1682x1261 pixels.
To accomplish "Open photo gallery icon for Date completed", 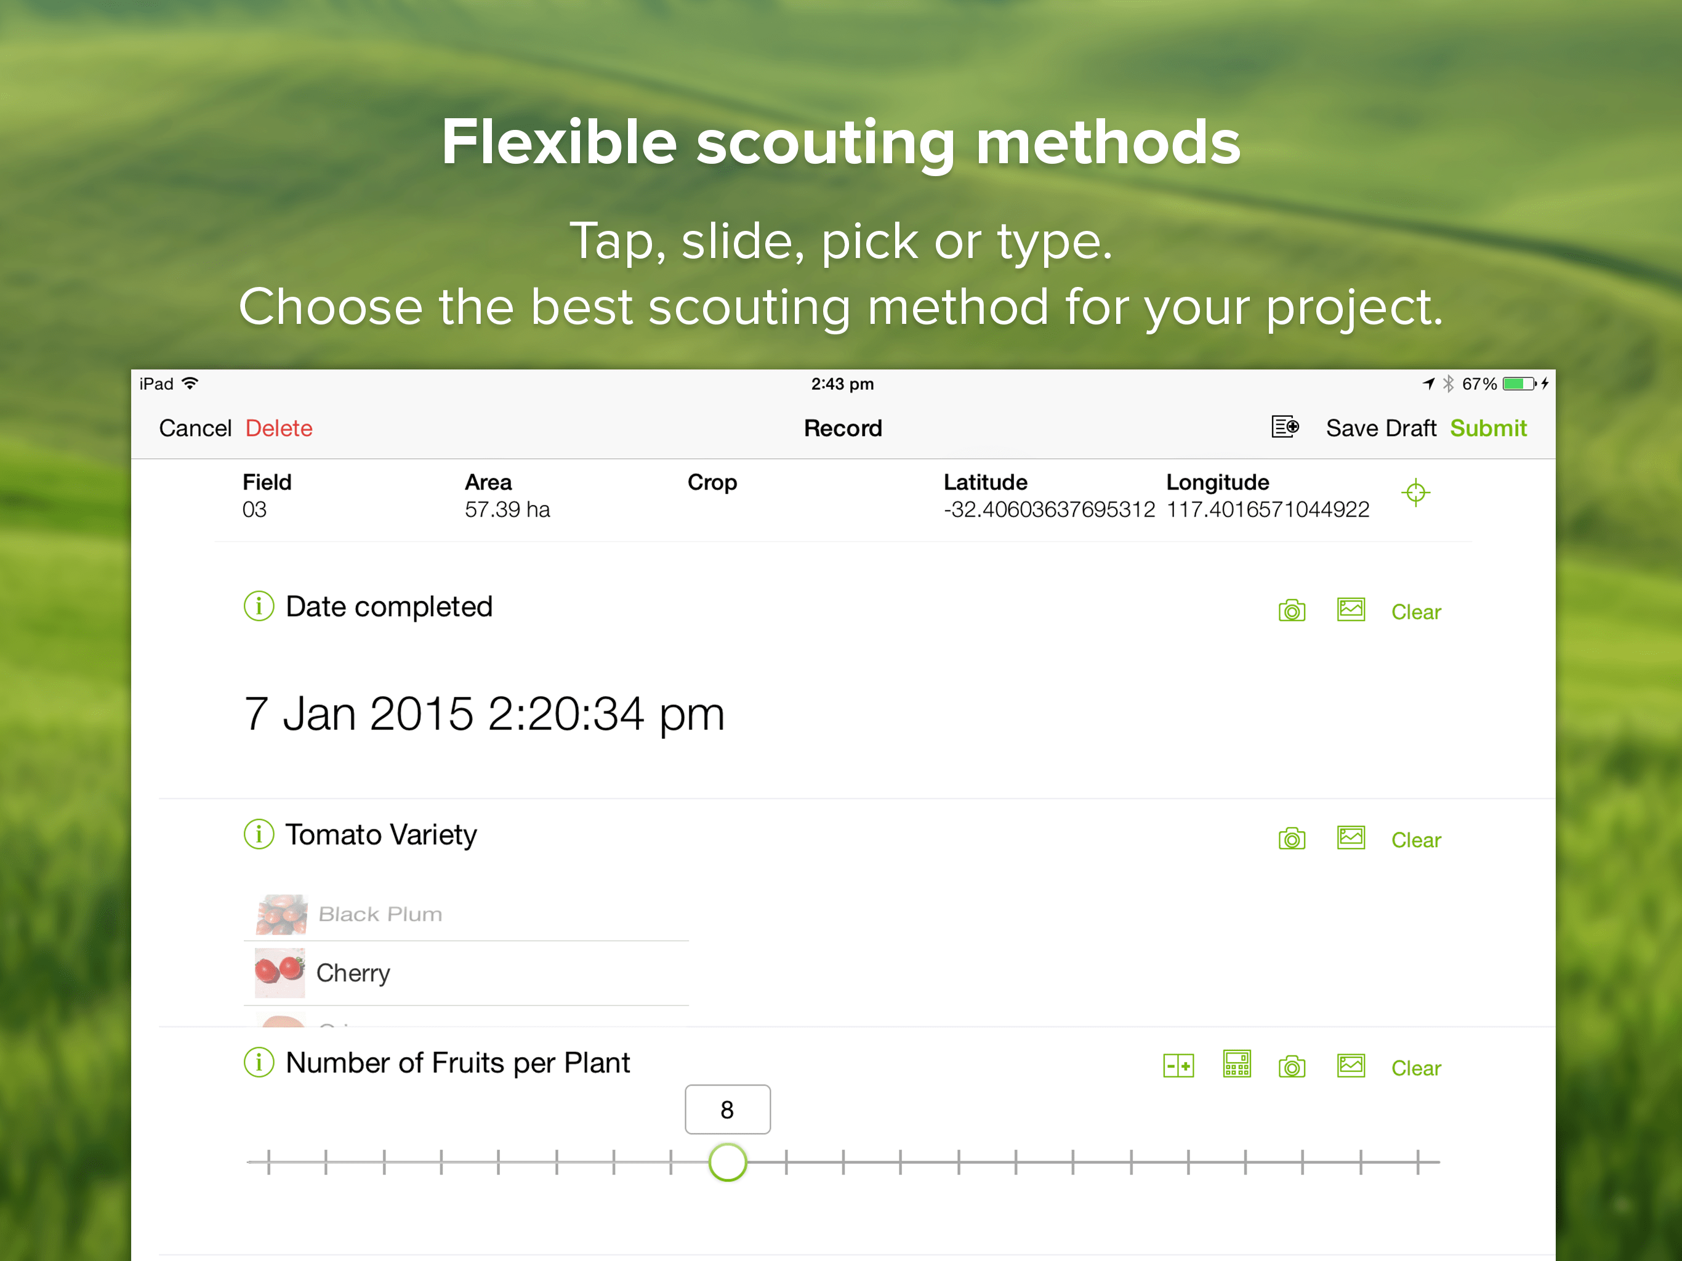I will tap(1351, 610).
